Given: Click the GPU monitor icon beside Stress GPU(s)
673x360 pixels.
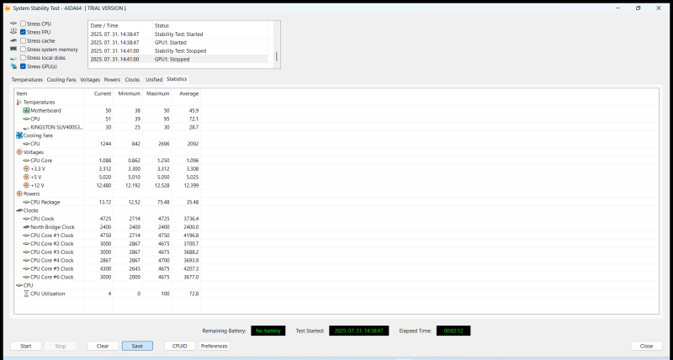Looking at the screenshot, I should point(13,66).
